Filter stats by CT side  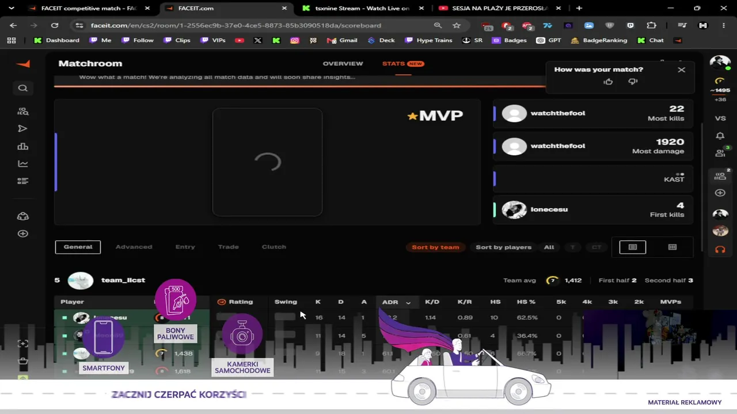(597, 247)
